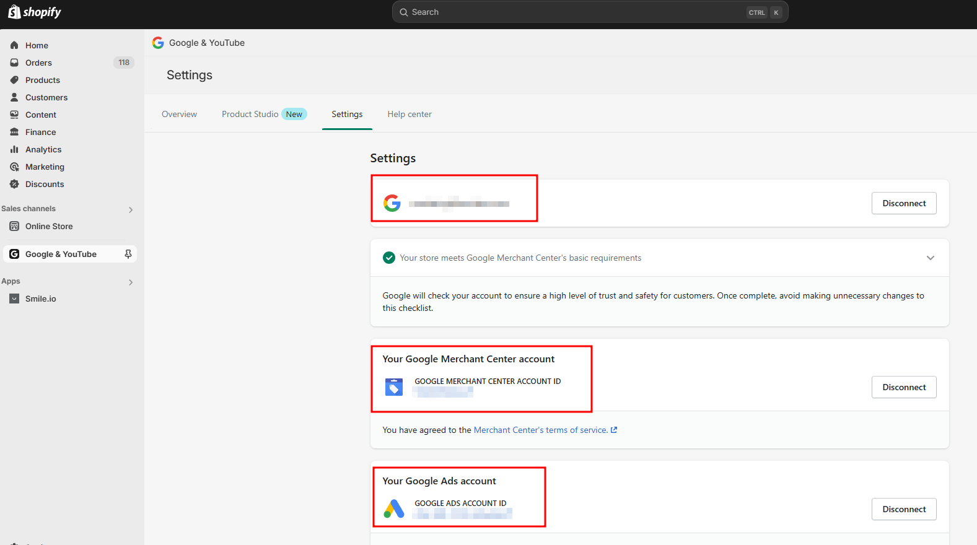
Task: Click the Analytics bar chart icon
Action: (x=14, y=149)
